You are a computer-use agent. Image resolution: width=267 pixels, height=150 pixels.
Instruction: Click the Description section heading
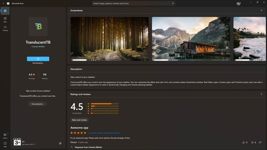point(76,69)
